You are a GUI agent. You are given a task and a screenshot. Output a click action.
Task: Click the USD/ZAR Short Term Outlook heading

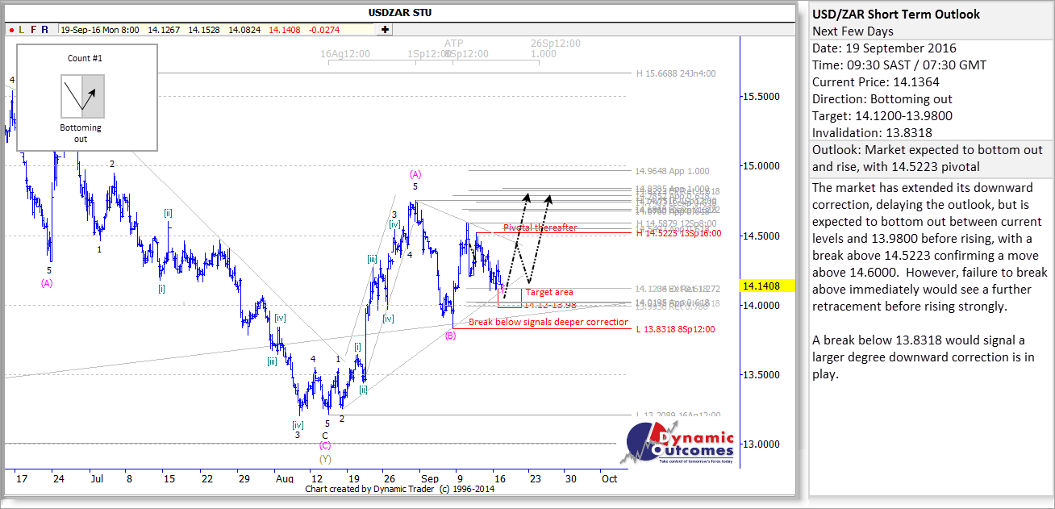[895, 14]
